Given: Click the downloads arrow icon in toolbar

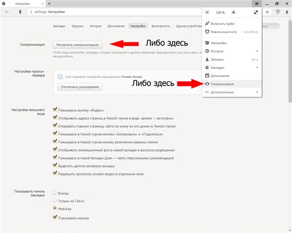Looking at the screenshot, I should [x=287, y=12].
